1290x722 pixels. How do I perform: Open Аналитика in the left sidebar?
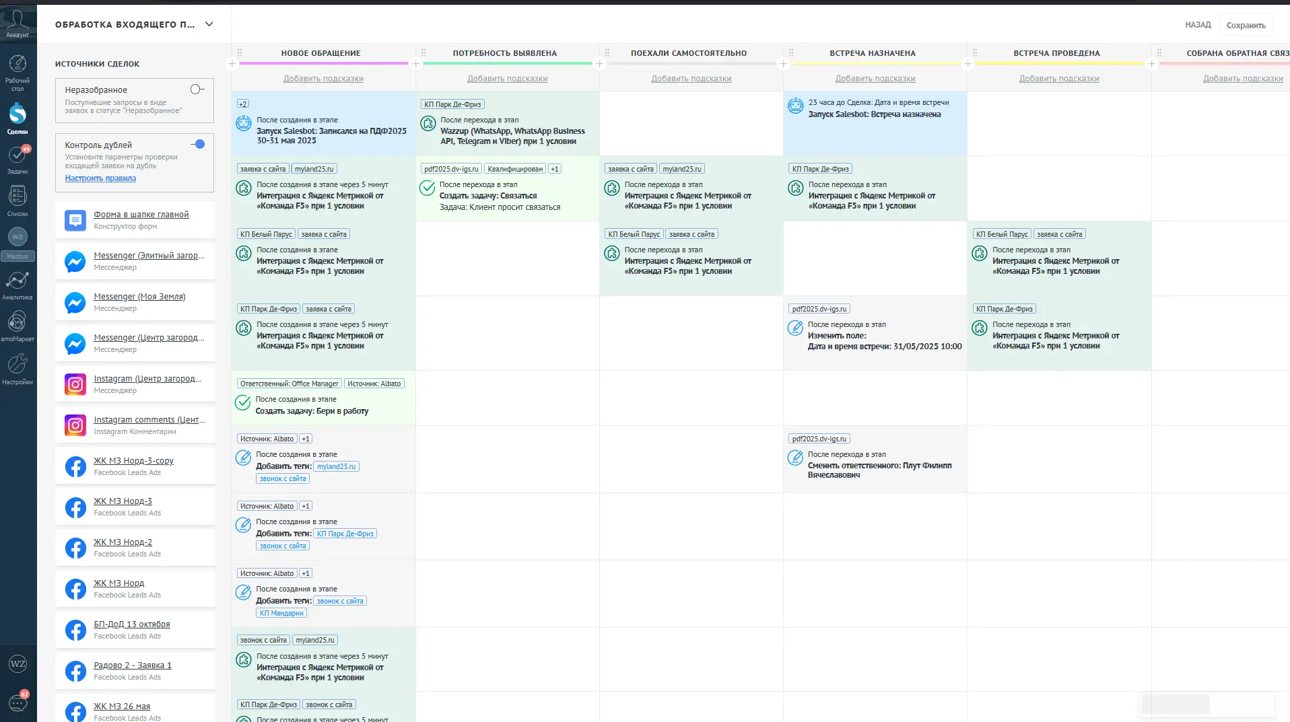18,285
